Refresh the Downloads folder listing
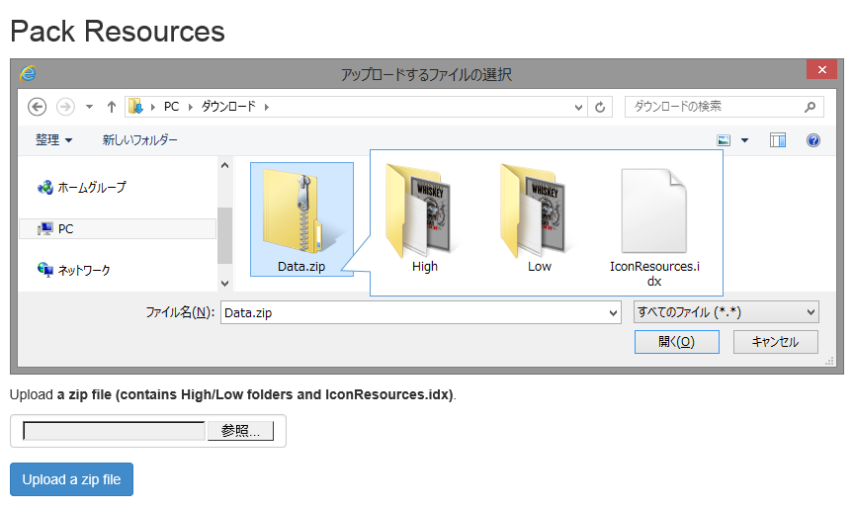854x509 pixels. tap(601, 107)
